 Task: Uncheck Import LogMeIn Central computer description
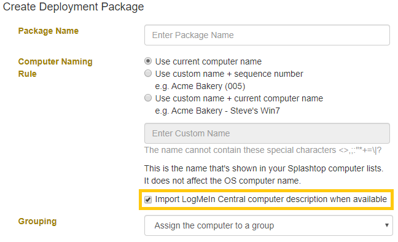click(x=148, y=200)
